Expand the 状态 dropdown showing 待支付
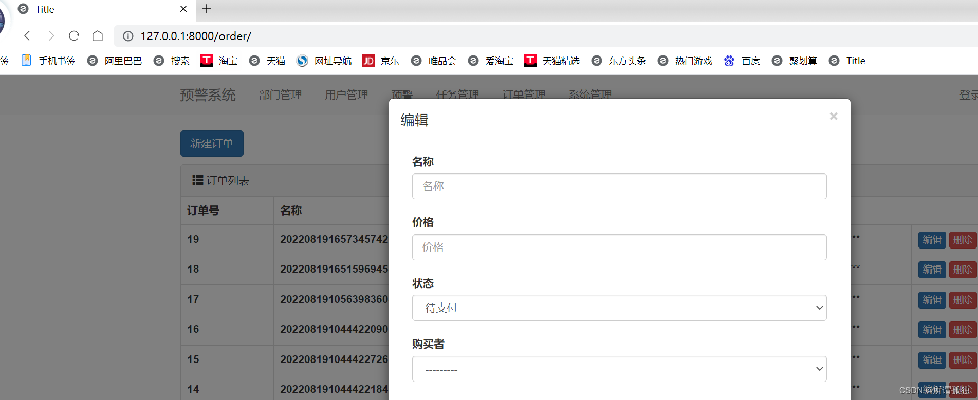 pos(619,308)
